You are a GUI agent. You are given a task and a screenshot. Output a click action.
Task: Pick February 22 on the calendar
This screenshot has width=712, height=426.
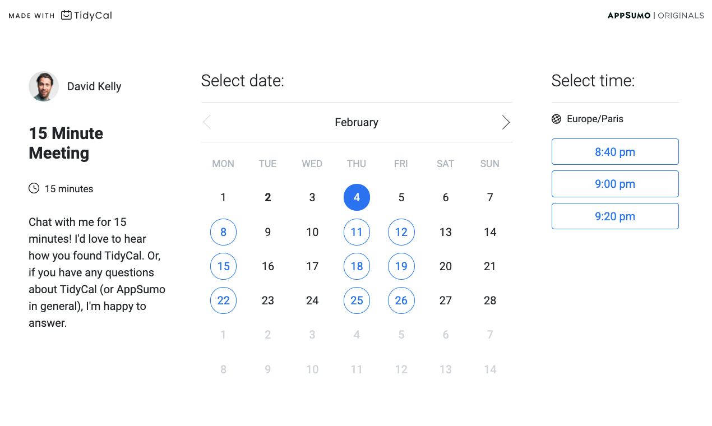coord(223,300)
